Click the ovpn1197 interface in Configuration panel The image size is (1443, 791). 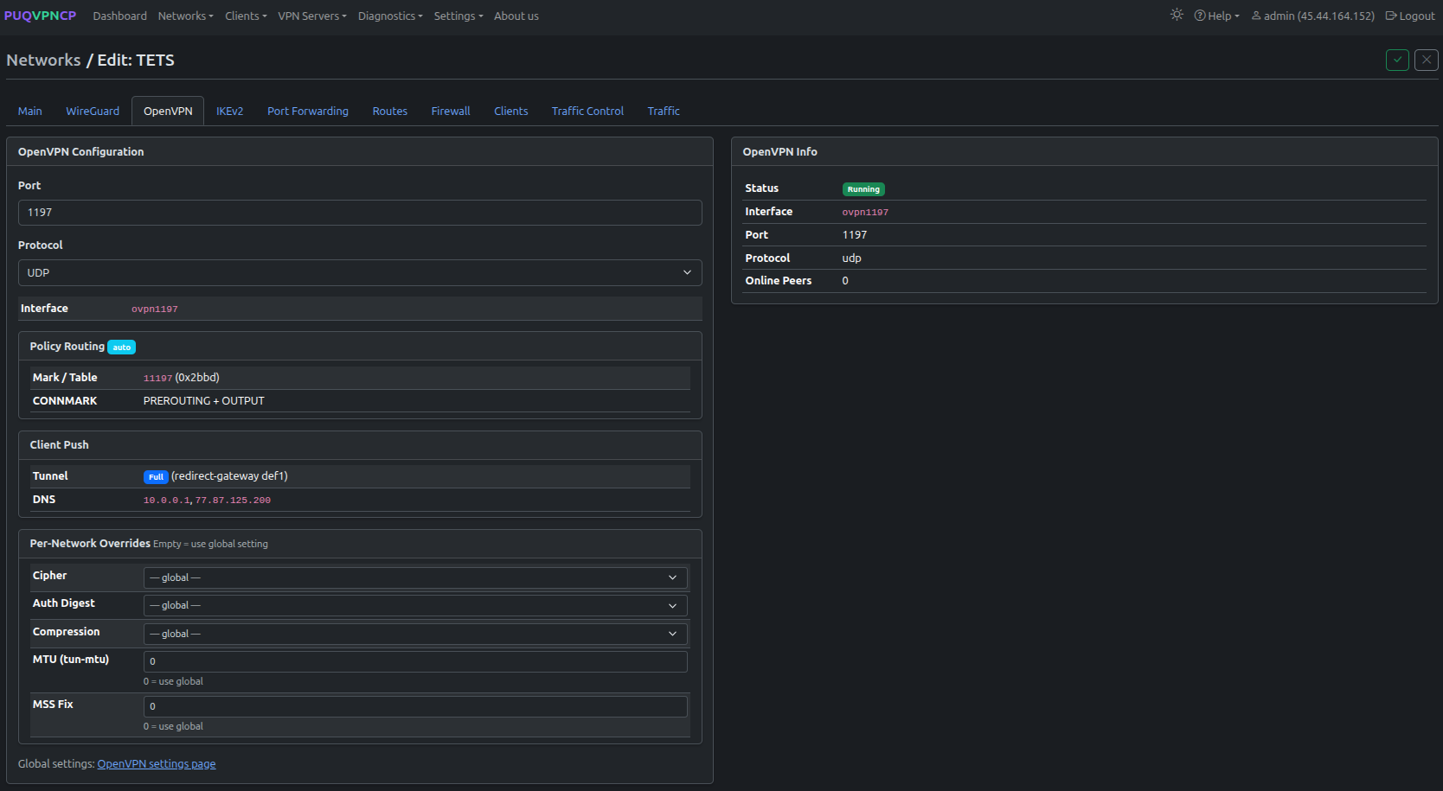click(x=155, y=309)
